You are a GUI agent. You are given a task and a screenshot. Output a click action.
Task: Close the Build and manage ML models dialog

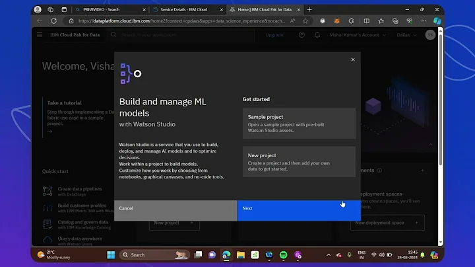353,59
